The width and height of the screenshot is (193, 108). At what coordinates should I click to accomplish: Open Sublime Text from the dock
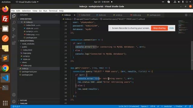click(x=5, y=58)
